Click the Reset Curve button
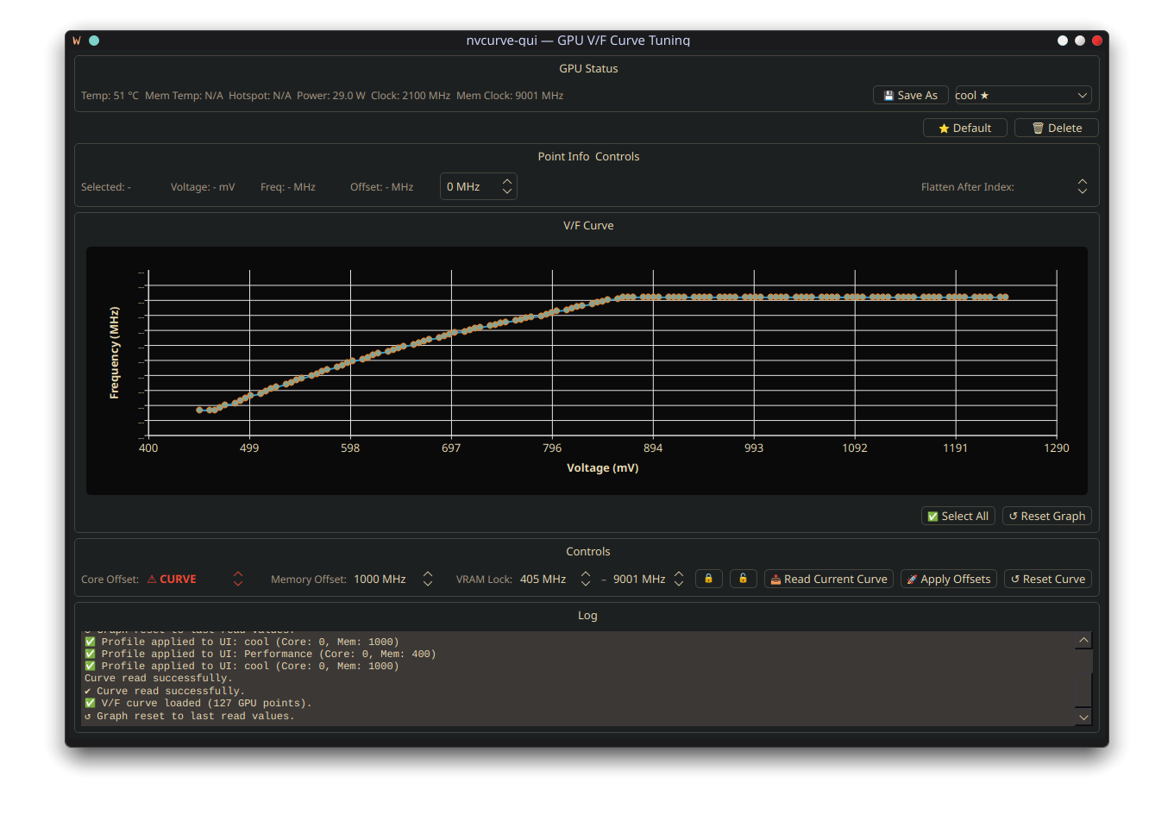This screenshot has height=821, width=1174. 1048,579
